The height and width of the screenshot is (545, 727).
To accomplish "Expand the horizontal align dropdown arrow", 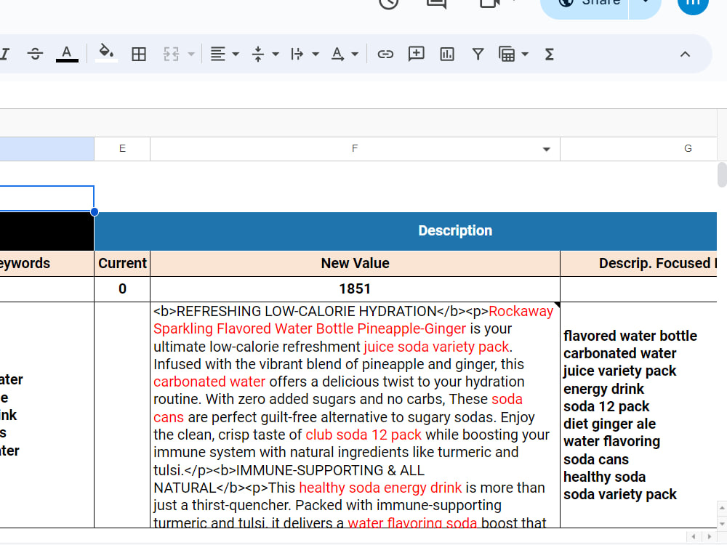I will click(x=236, y=54).
